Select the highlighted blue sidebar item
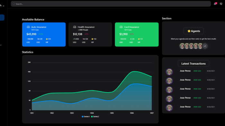Image resolution: width=225 pixels, height=126 pixels. click(2, 18)
